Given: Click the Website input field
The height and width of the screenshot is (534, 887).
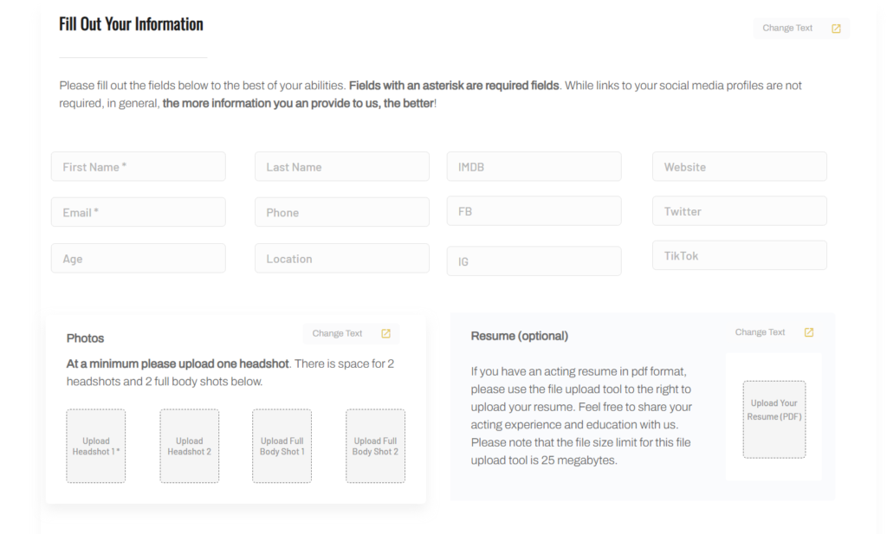Looking at the screenshot, I should [739, 167].
